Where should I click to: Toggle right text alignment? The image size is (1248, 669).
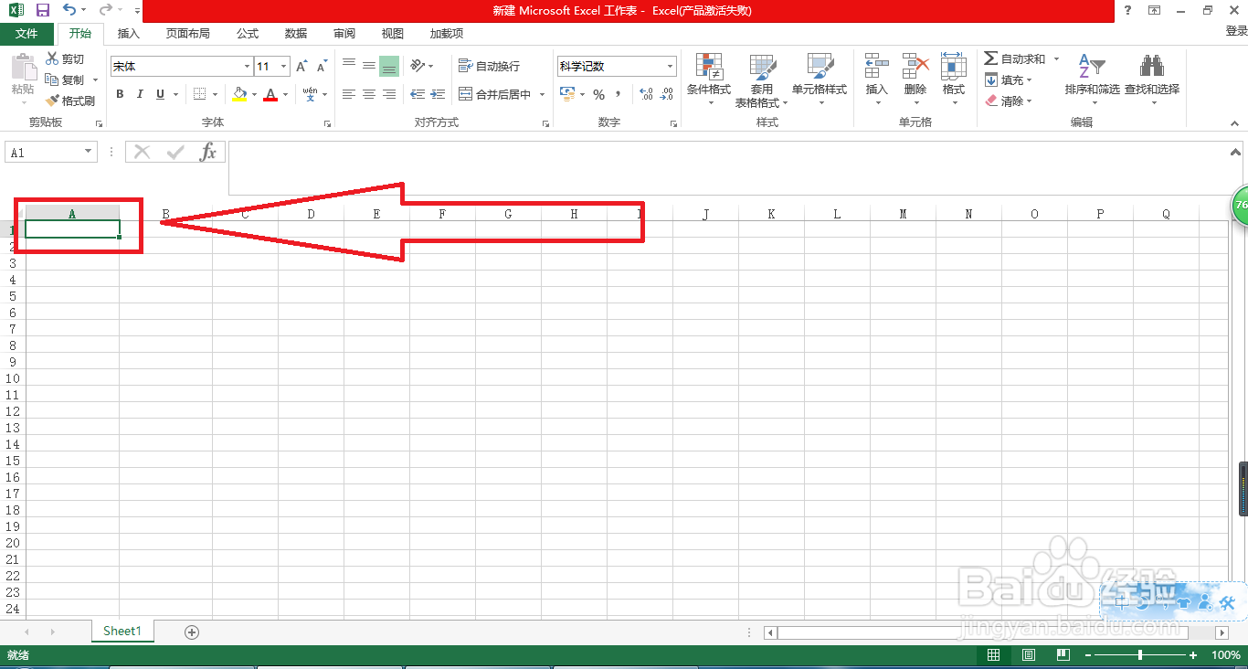coord(389,94)
